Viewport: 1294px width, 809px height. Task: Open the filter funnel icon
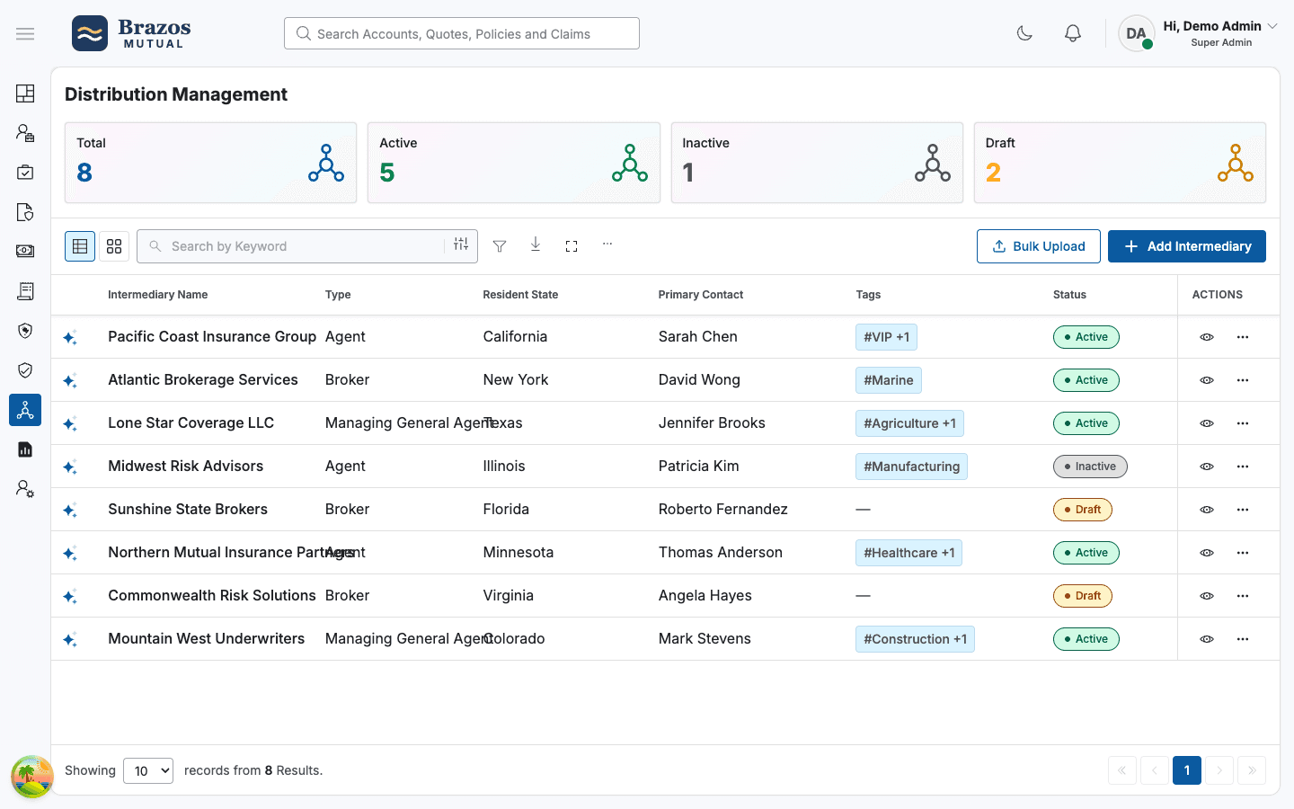pos(500,246)
